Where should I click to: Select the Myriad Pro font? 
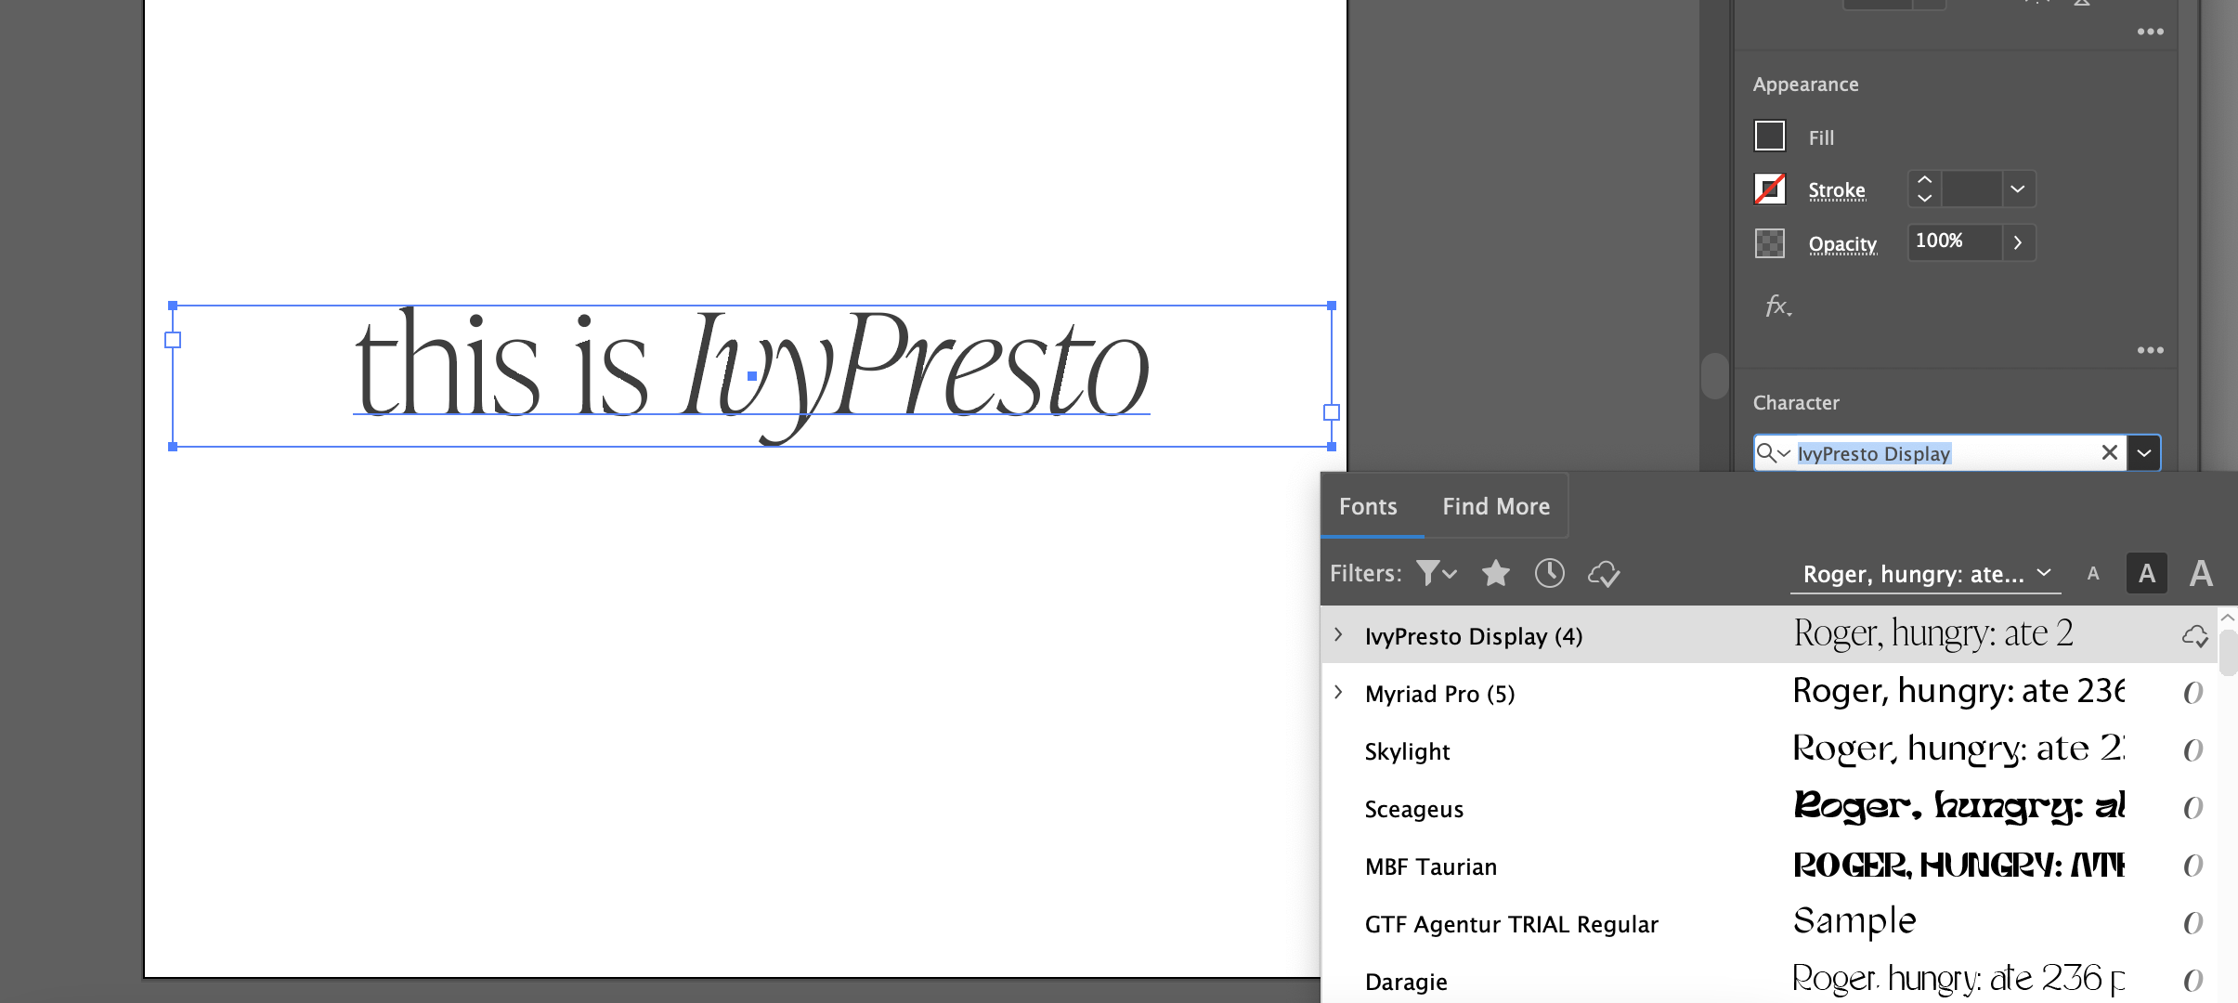coord(1768,693)
